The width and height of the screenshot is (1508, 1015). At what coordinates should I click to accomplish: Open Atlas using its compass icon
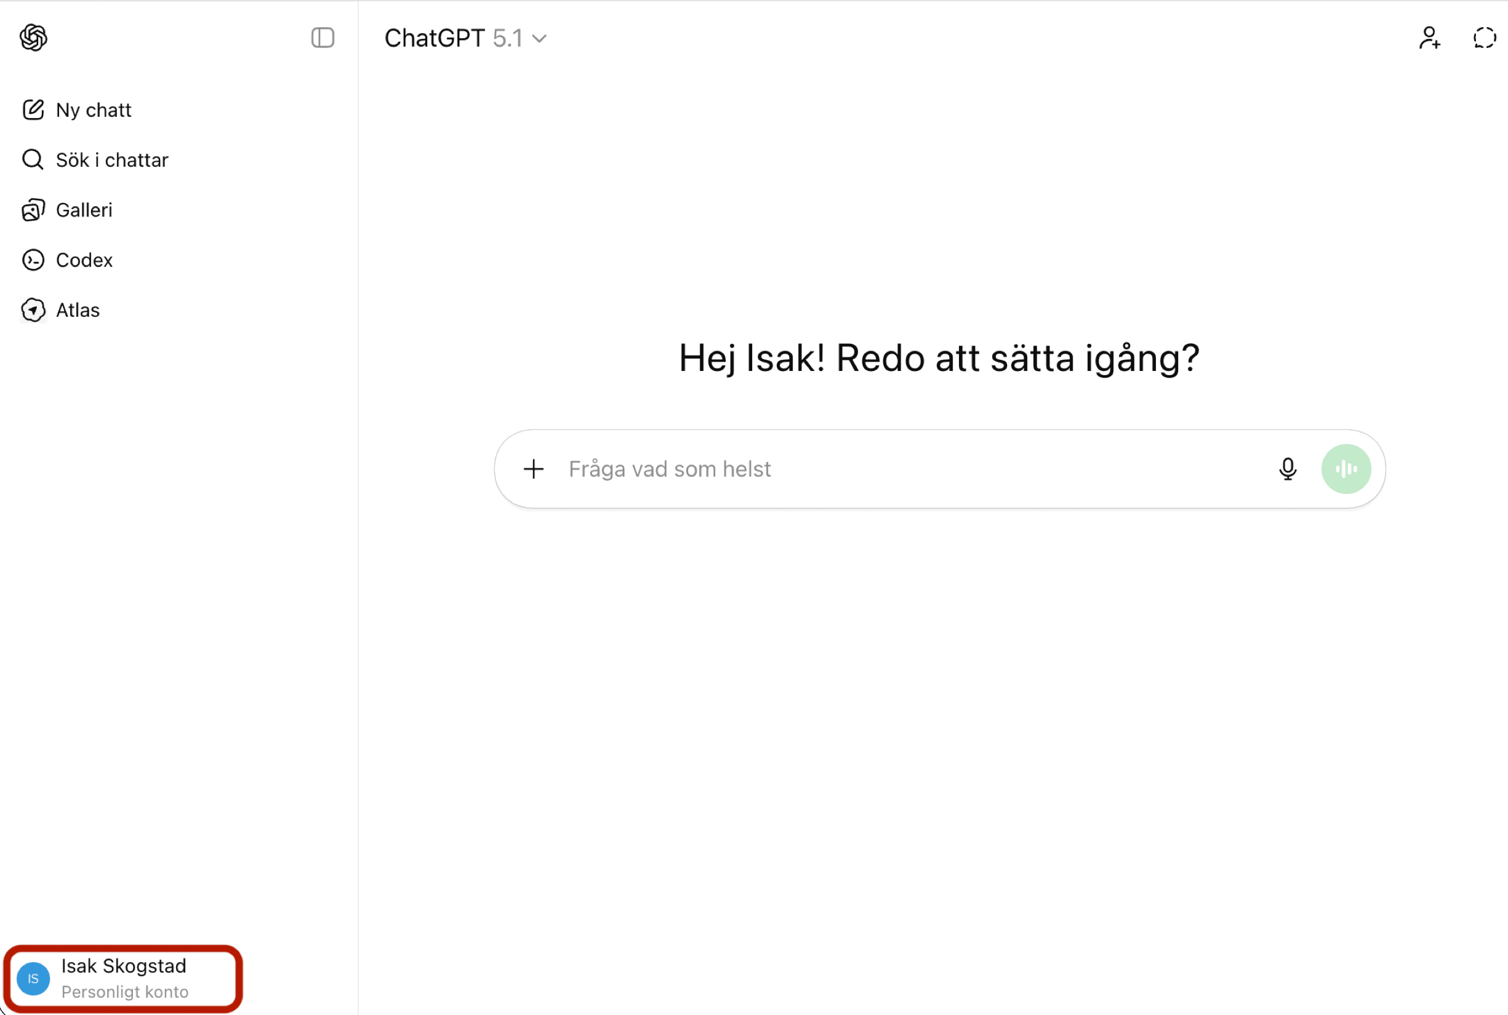[x=34, y=310]
